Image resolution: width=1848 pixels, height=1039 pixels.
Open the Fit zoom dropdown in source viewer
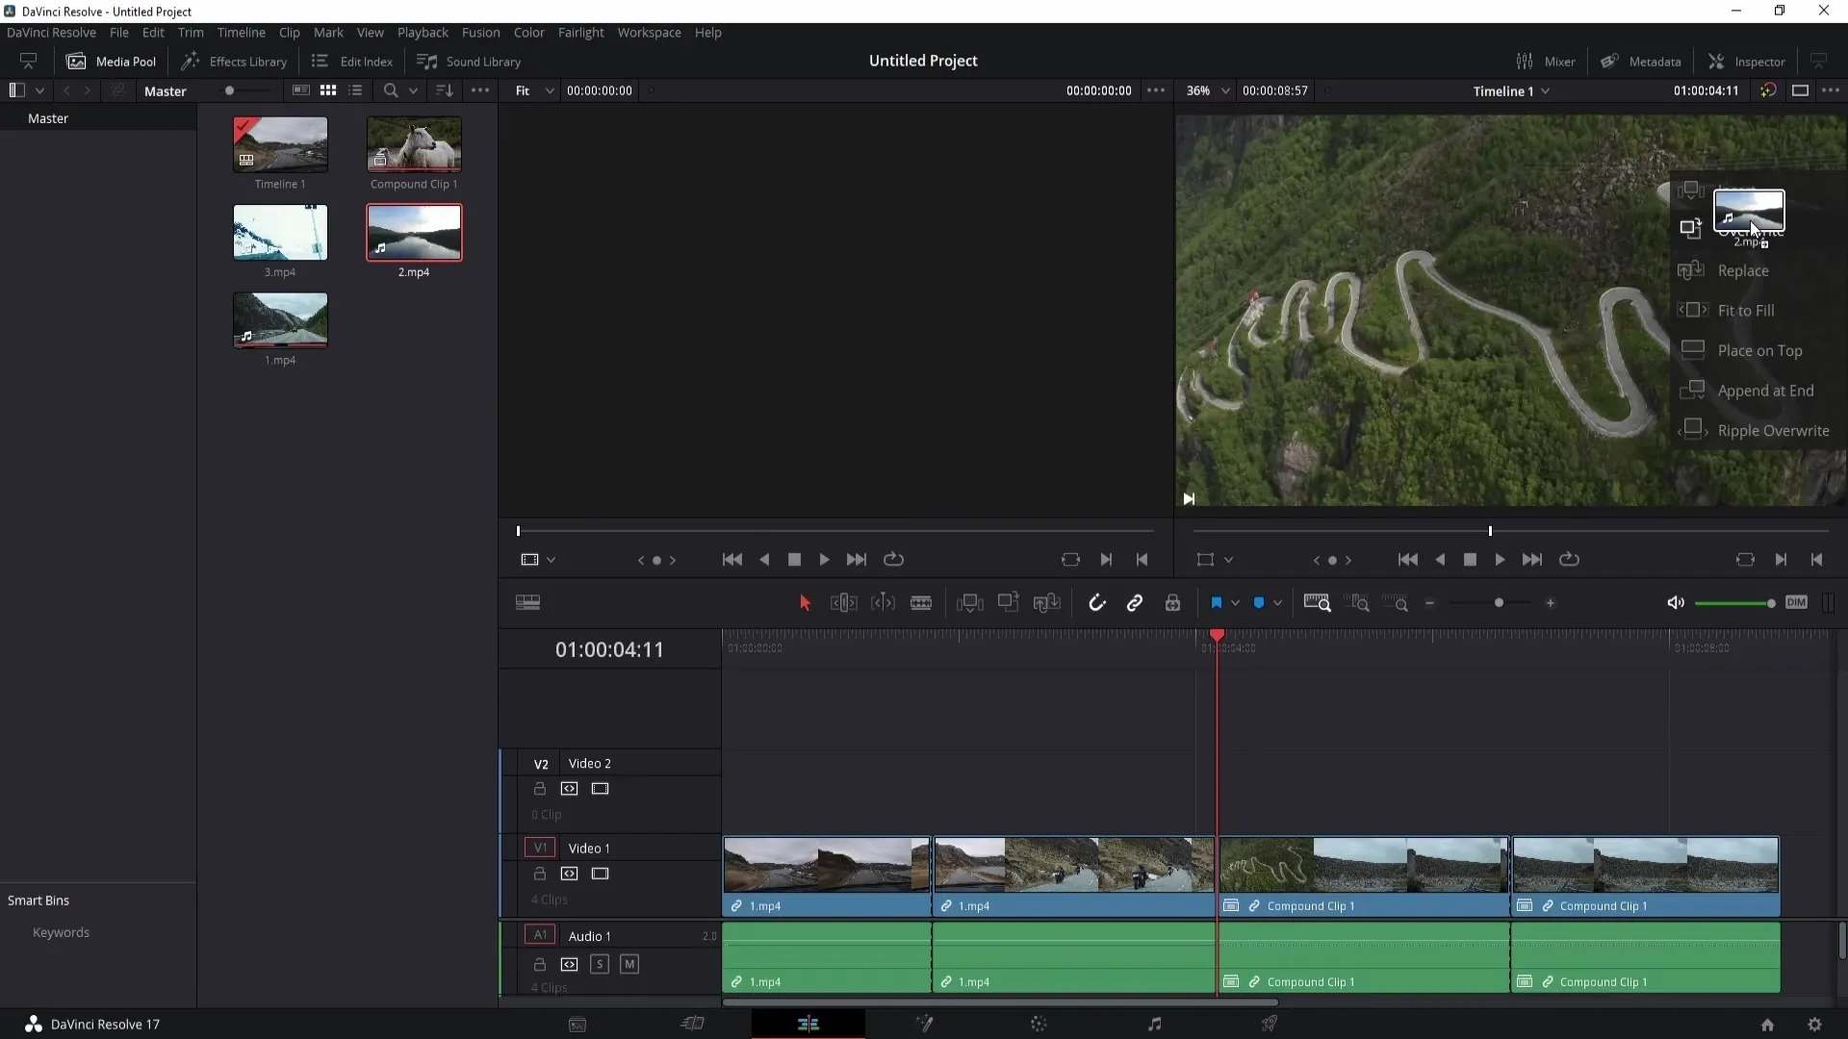(x=535, y=90)
